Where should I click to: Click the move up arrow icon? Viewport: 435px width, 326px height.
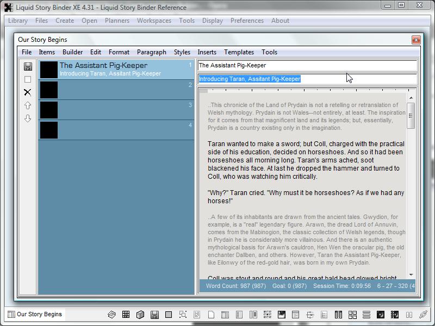pos(28,105)
